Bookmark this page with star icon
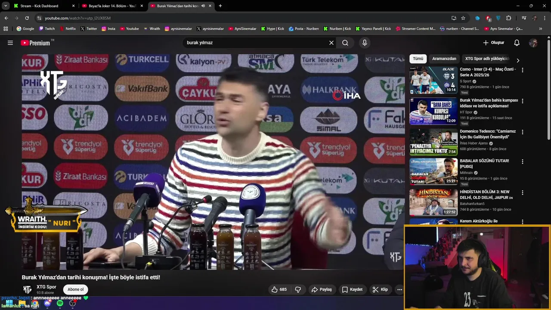Viewport: 551px width, 310px height. tap(463, 18)
